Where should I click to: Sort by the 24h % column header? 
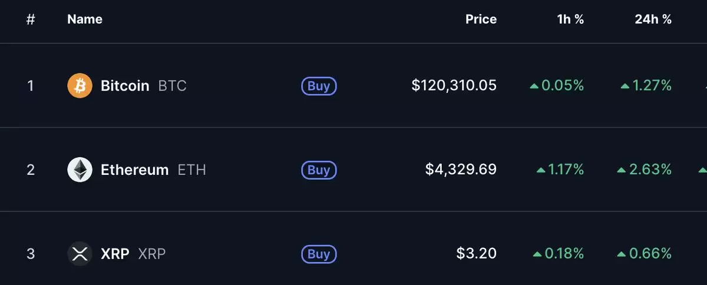(x=653, y=19)
